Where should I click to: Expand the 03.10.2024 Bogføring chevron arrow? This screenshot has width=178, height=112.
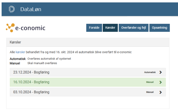pos(160,92)
